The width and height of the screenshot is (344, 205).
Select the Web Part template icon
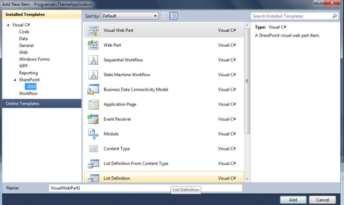coord(93,45)
